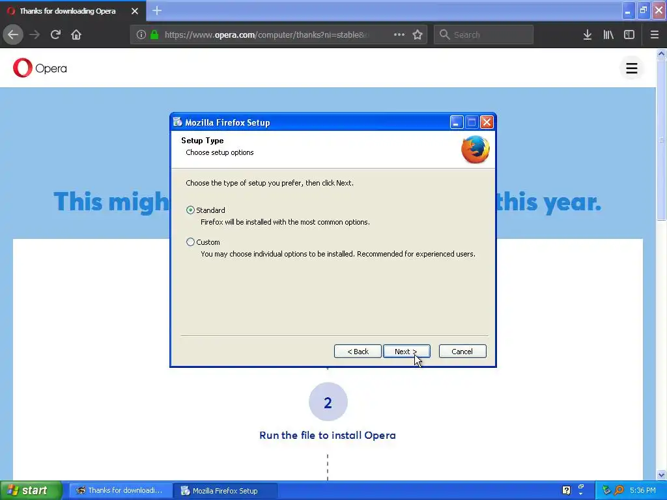Click page scrollbar up arrow
Viewport: 667px width, 500px height.
[661, 53]
